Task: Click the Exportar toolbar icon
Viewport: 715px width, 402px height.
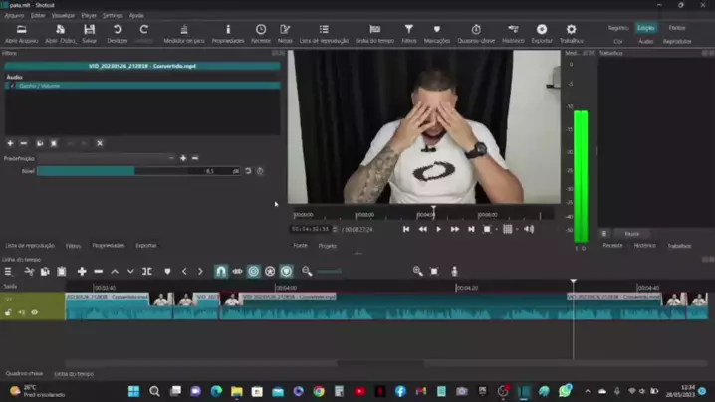Action: coord(542,34)
